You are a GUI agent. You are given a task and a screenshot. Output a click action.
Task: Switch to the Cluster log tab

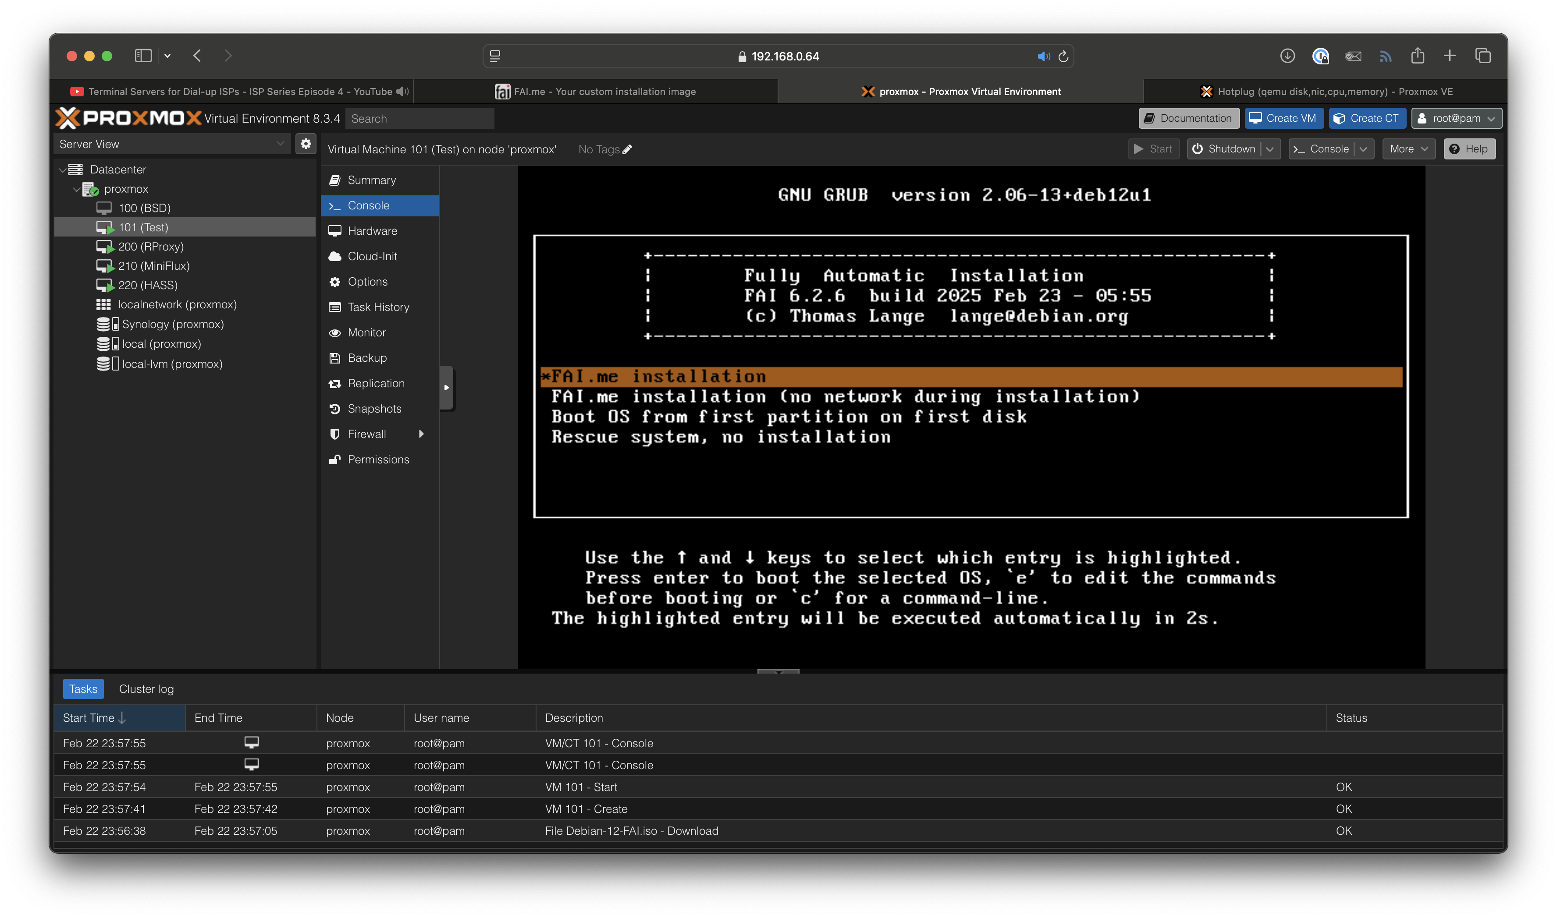(146, 688)
